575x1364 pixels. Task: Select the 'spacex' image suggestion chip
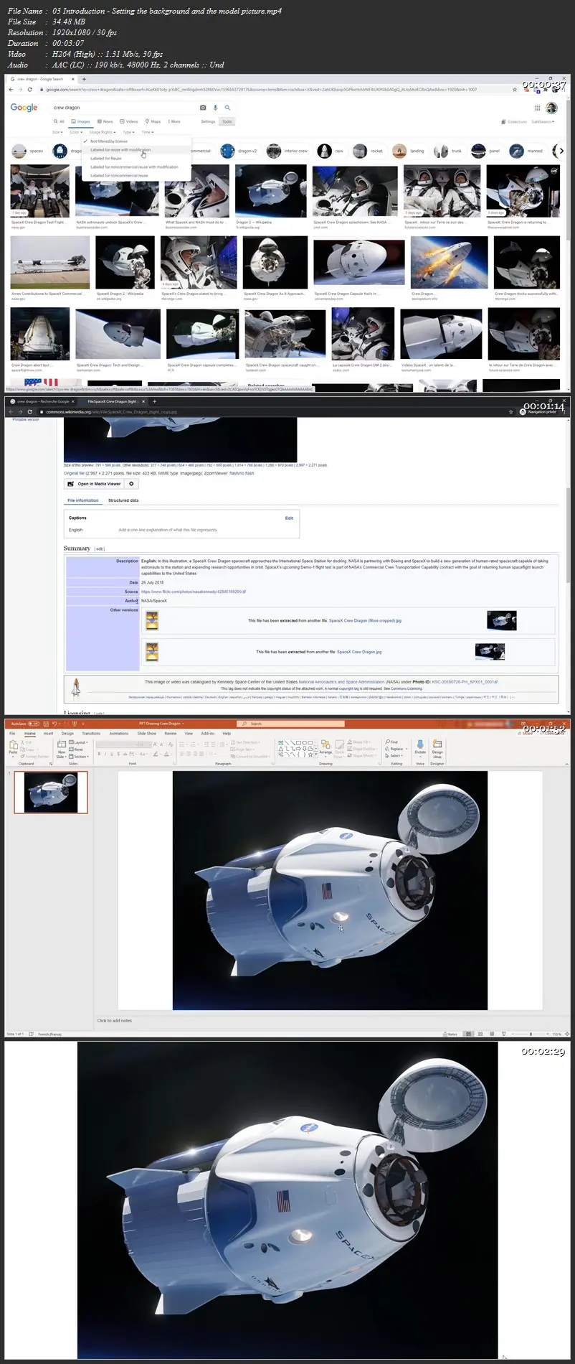click(x=29, y=151)
